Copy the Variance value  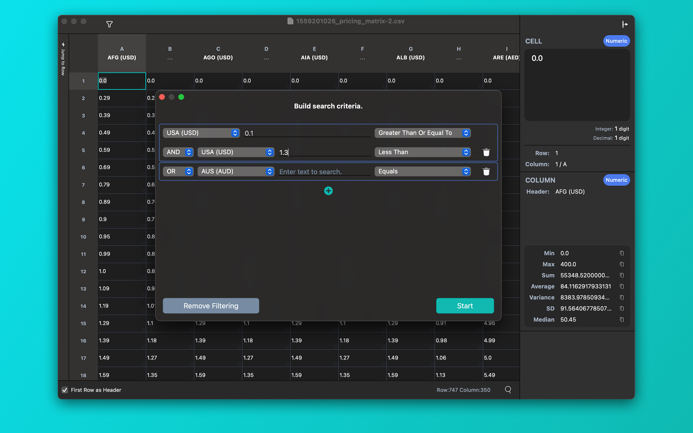622,297
